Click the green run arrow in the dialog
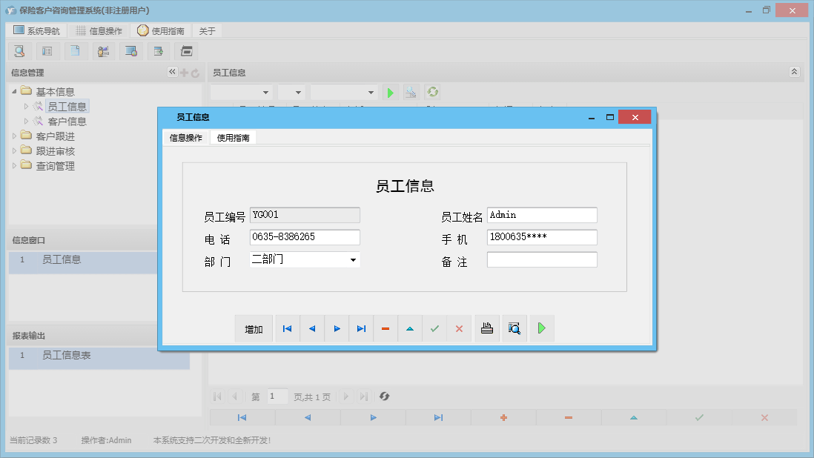The image size is (814, 458). pyautogui.click(x=542, y=328)
